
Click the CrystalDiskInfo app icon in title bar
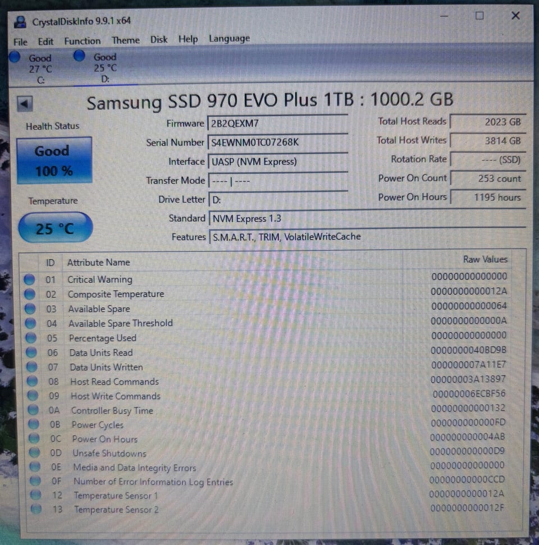tap(20, 22)
